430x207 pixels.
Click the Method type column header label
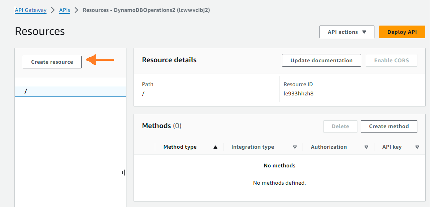[x=180, y=147]
